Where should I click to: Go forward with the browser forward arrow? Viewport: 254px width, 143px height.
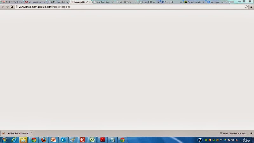pos(7,7)
